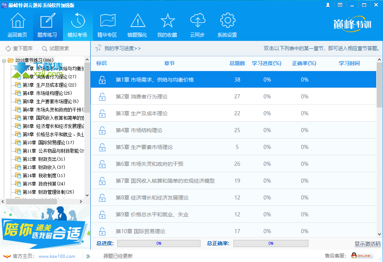
Task: Click the » expand arrows in status bar
Action: [88, 256]
